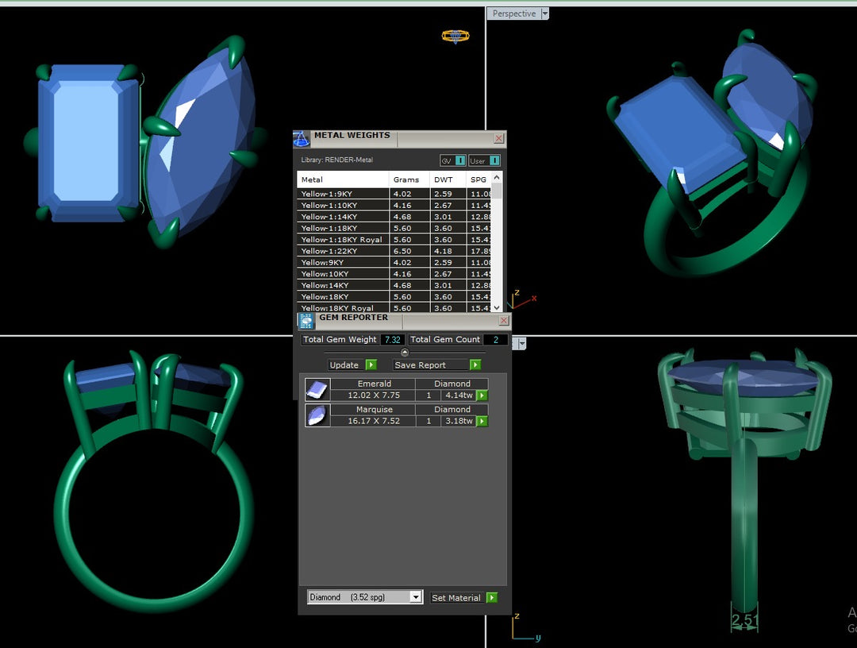Click the Emerald gem shape icon

317,389
